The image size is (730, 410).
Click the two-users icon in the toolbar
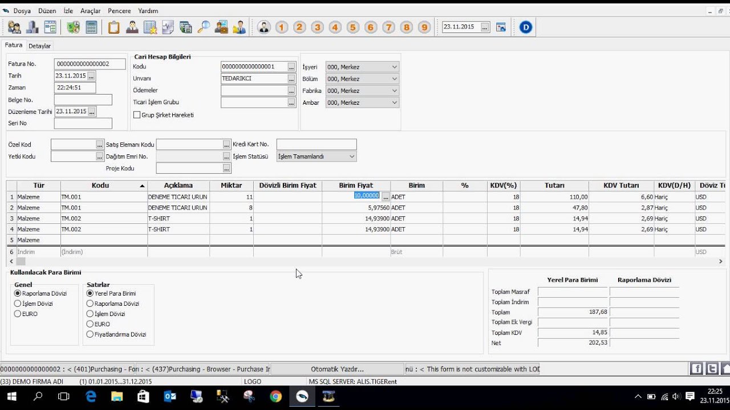14,27
